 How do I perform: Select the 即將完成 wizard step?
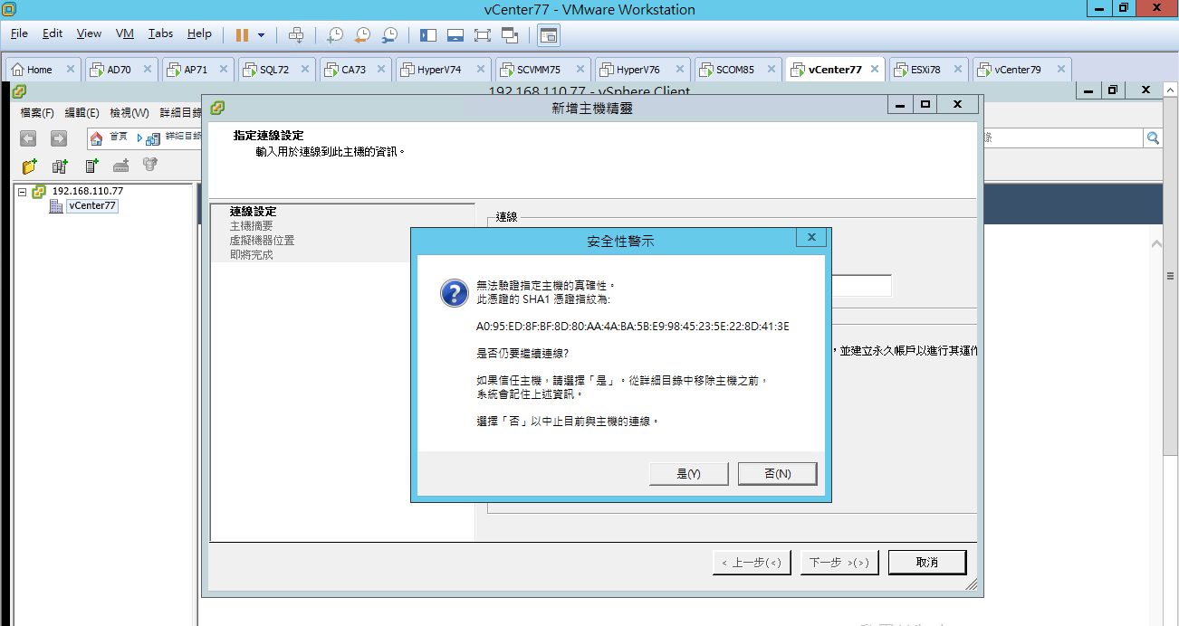tap(251, 255)
